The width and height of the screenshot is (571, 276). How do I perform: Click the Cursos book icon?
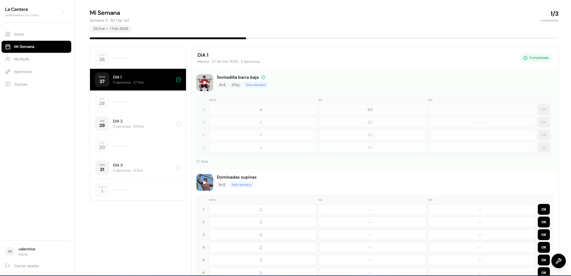8,84
